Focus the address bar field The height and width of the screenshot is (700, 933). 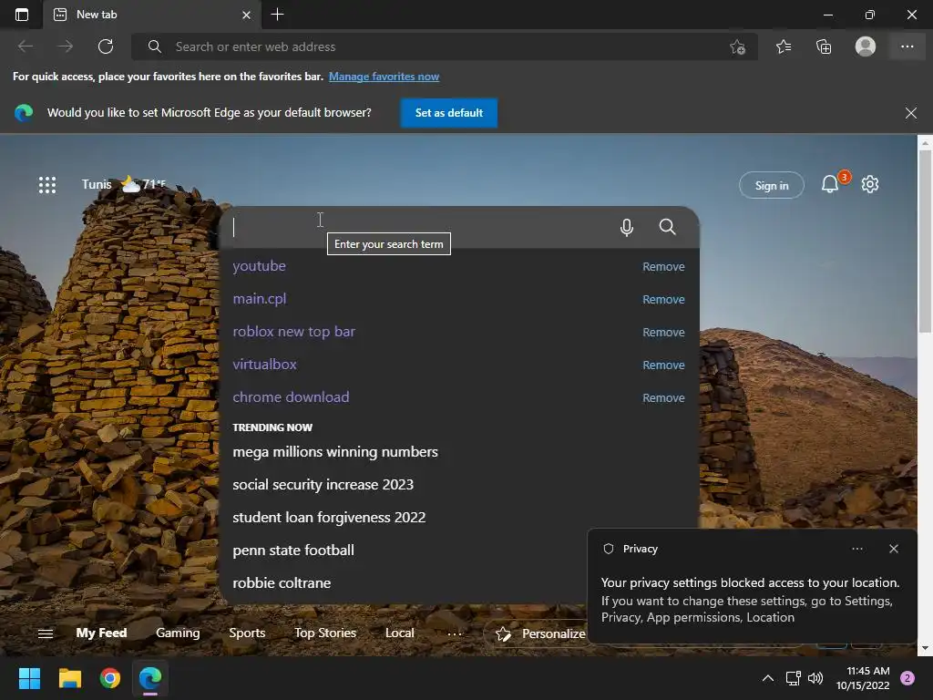(x=444, y=46)
